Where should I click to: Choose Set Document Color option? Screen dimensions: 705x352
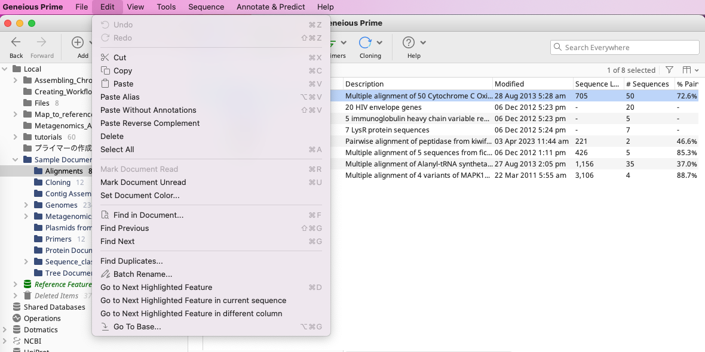140,196
